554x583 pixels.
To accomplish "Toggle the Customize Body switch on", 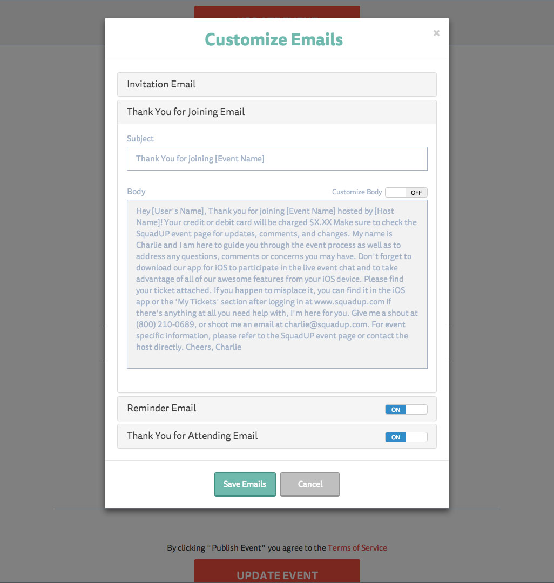I will coord(406,192).
